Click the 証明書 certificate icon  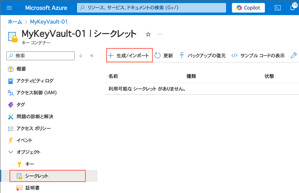click(19, 188)
